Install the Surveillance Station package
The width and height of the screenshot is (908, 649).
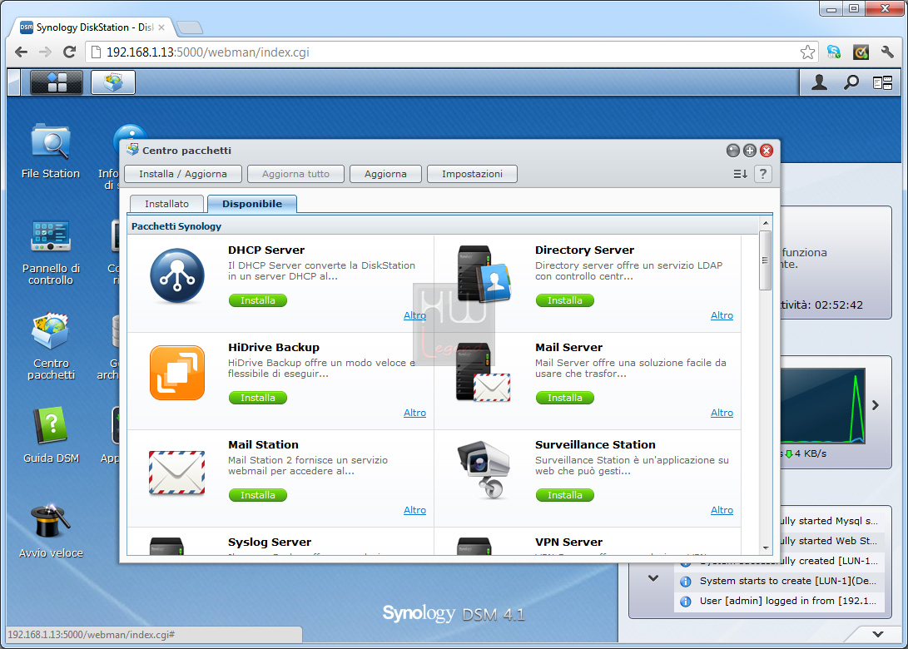tap(564, 495)
